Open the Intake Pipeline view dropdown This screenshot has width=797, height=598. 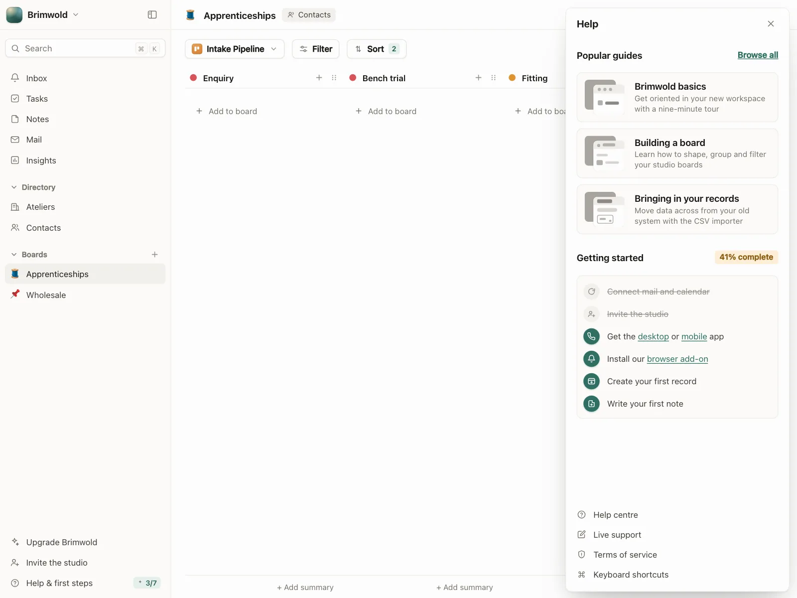pos(235,49)
